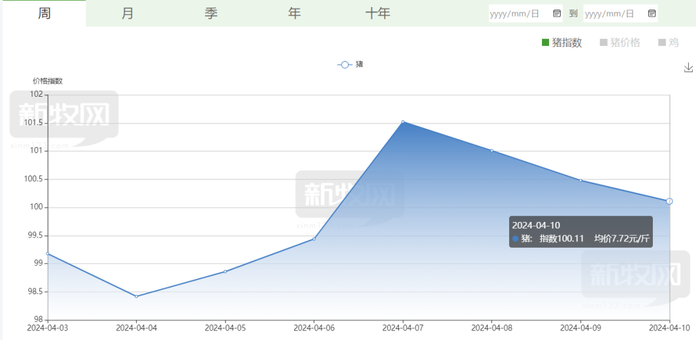Click the 101.5 y-axis value

34,123
